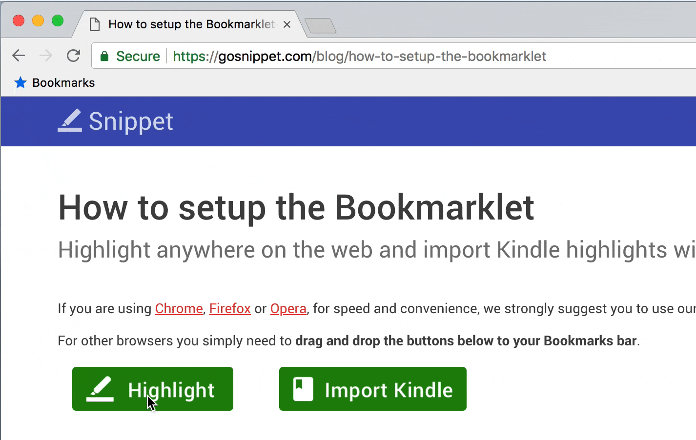This screenshot has width=696, height=440.
Task: Open a new tab
Action: click(320, 25)
